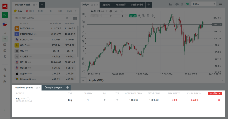Screen dimensions: 228x119
Task: Open the f(x) indicators tool
Action: pyautogui.click(x=83, y=22)
